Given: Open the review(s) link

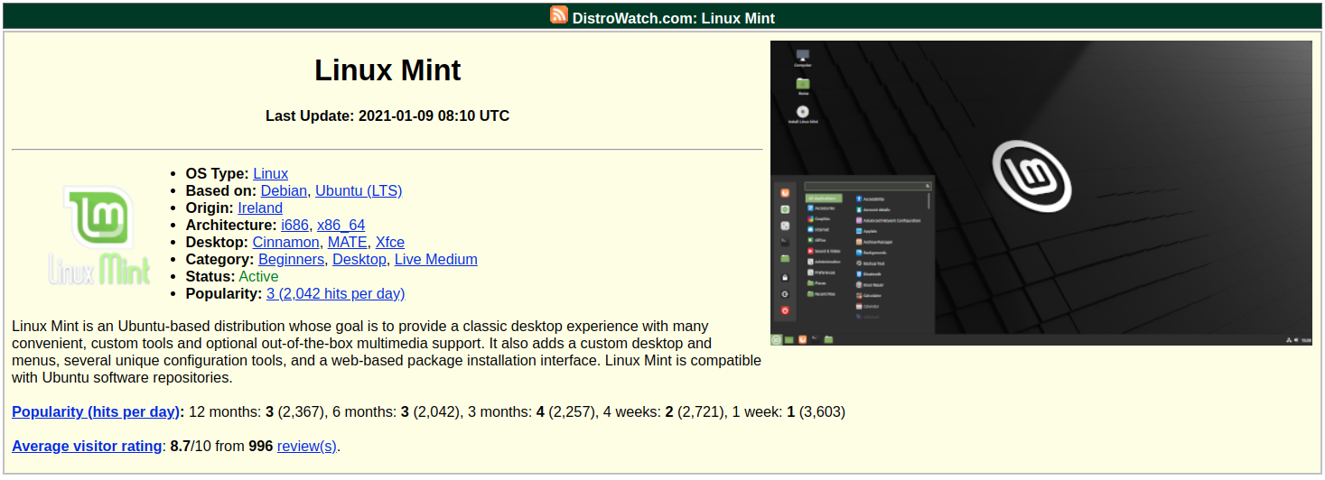Looking at the screenshot, I should pos(306,447).
